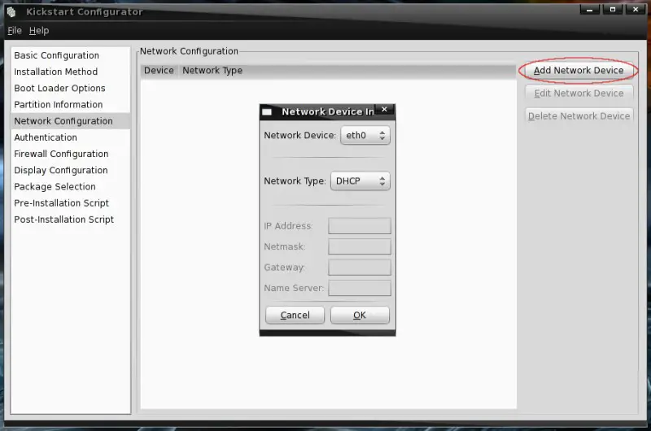Click Add Network Device button
Viewport: 651px width, 431px height.
[x=579, y=71]
